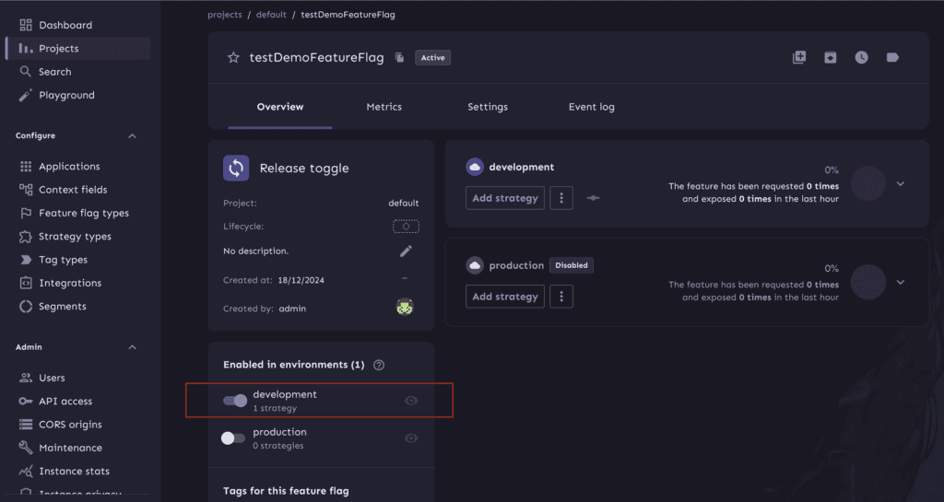The height and width of the screenshot is (502, 944).
Task: Click the star favorite icon beside testDemoFeatureFlag
Action: [x=233, y=57]
